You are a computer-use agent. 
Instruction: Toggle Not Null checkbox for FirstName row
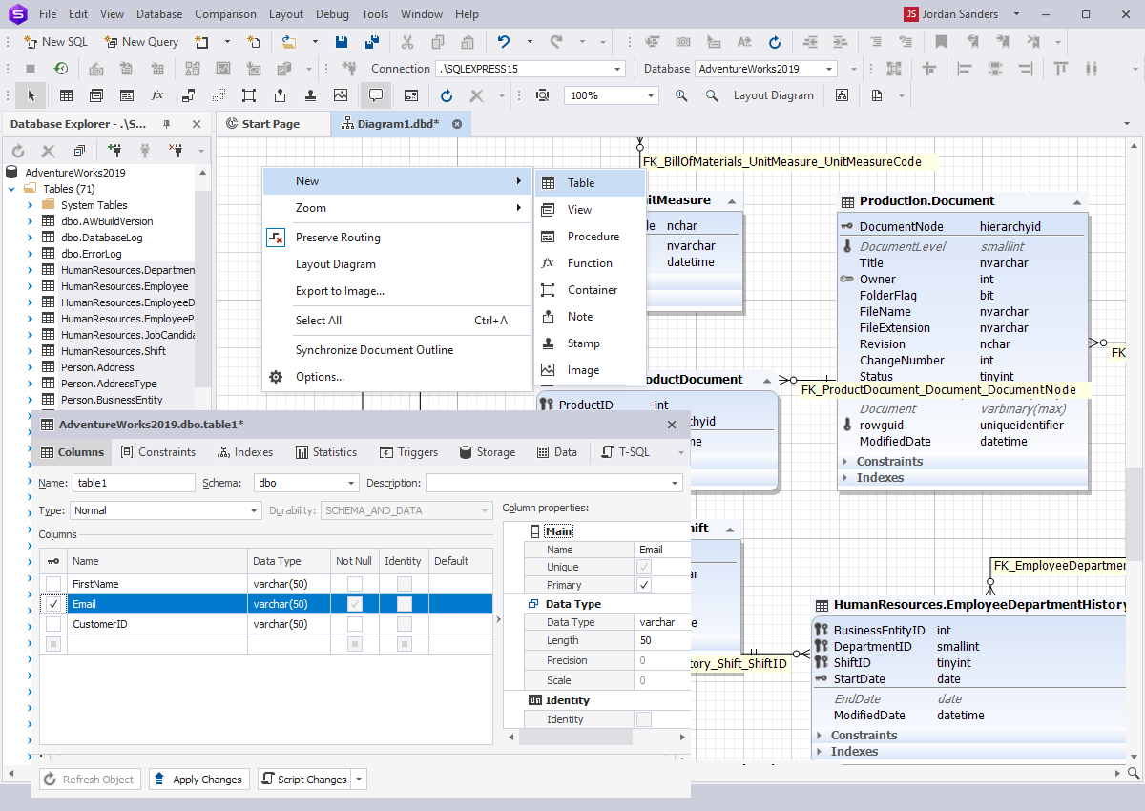point(355,584)
